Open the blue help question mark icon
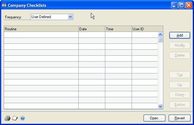The width and height of the screenshot is (194, 125). (23, 118)
